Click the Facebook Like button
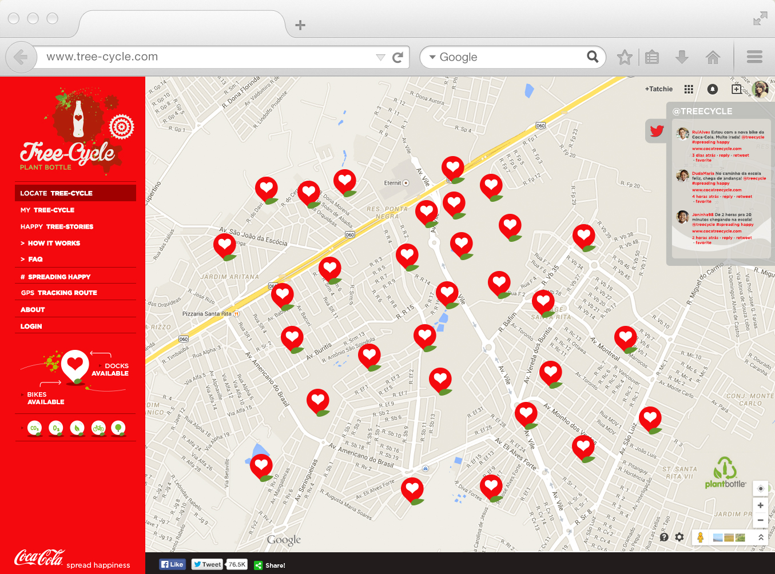775x574 pixels. pyautogui.click(x=173, y=564)
